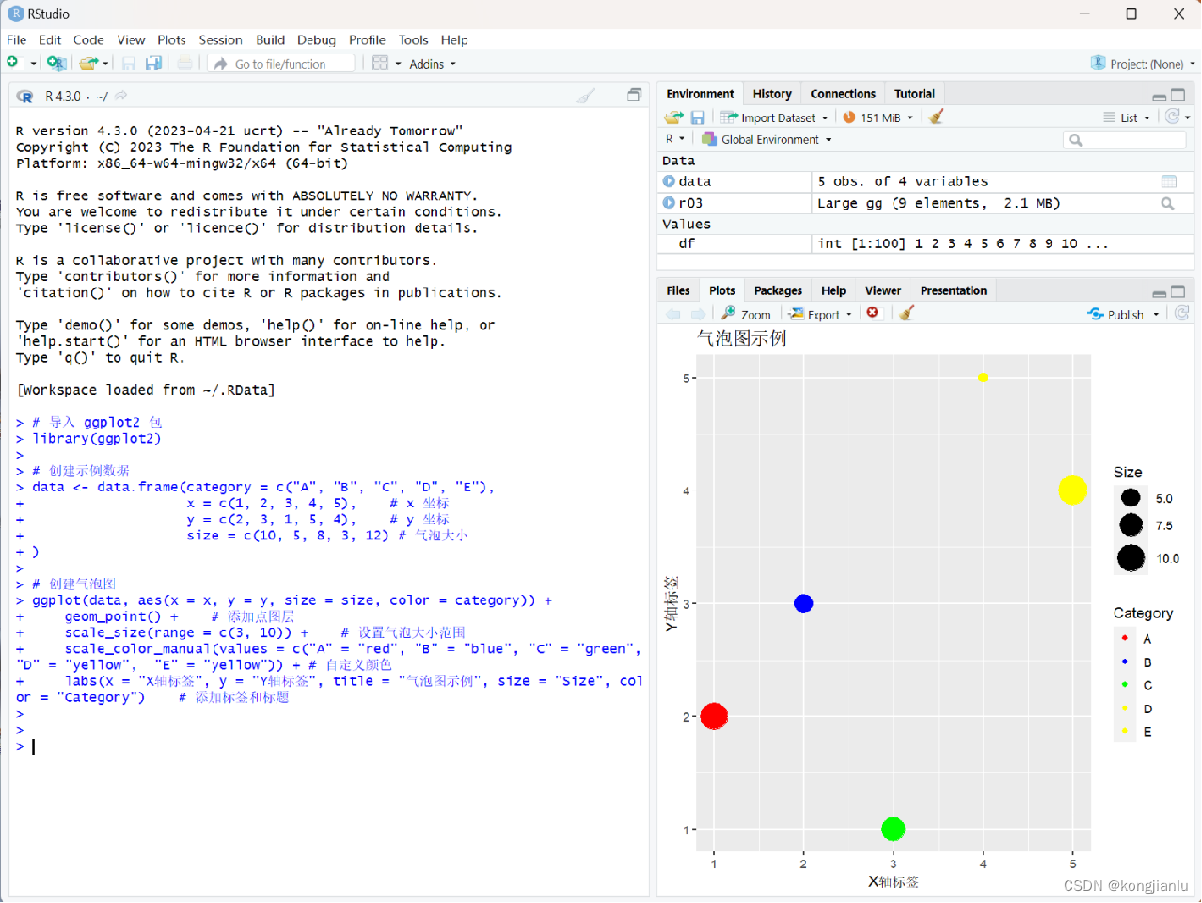Click the df values row
Screen dimensions: 1202x903
[x=926, y=243]
